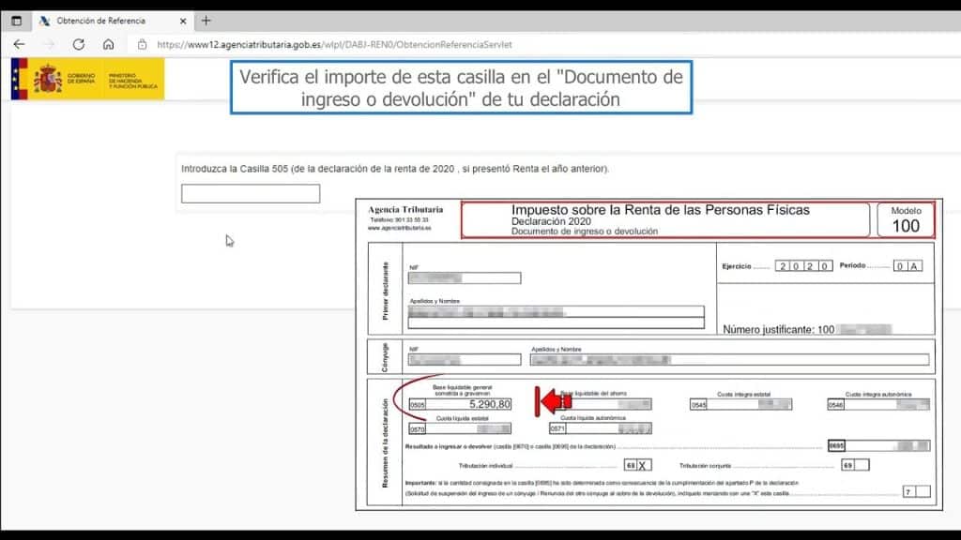Open the browser home page icon
Image resolution: width=961 pixels, height=540 pixels.
point(109,42)
